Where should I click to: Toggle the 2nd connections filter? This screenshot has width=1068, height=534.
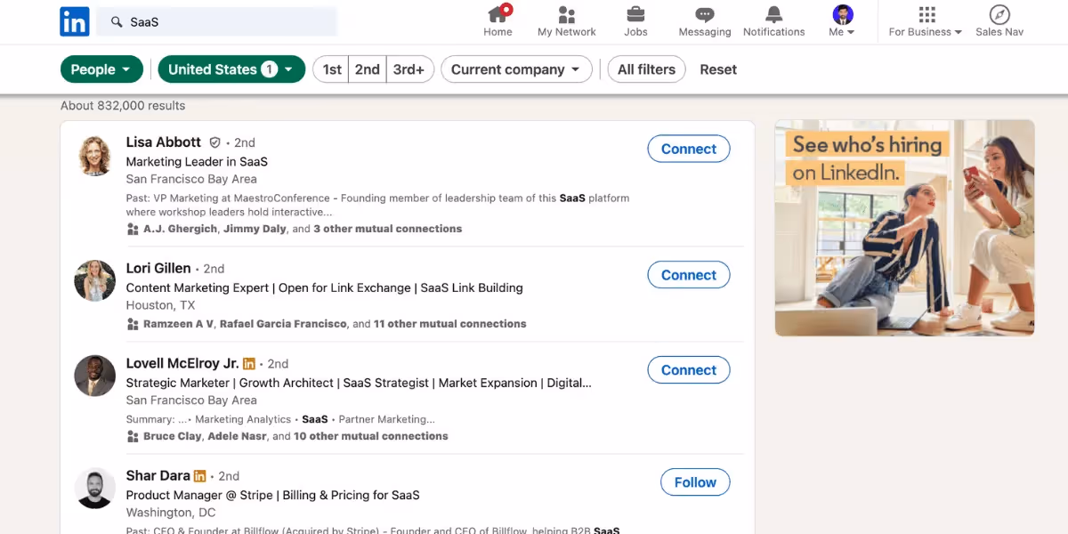368,69
